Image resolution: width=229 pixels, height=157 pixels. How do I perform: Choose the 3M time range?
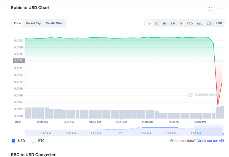(x=173, y=23)
